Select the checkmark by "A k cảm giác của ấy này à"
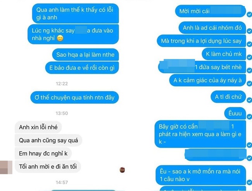Image resolution: width=252 pixels, height=191 pixels. click(249, 83)
